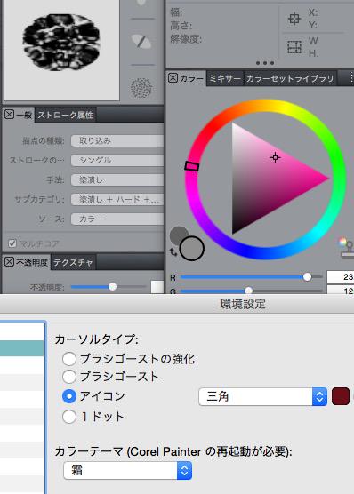Open the color panel options menu dots
Screen dimensions: 354x494
(x=351, y=77)
